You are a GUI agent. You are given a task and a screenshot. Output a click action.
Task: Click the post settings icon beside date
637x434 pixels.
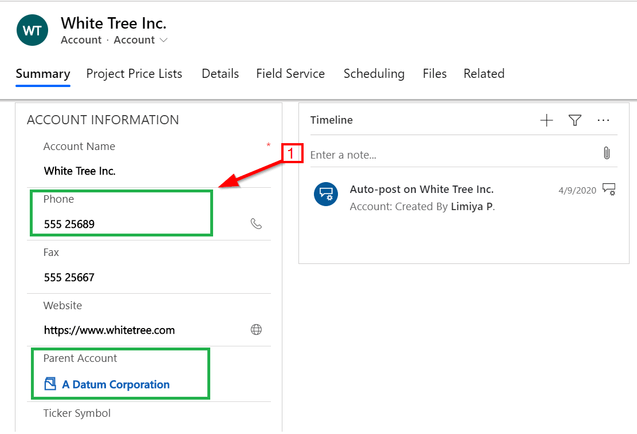(x=608, y=190)
